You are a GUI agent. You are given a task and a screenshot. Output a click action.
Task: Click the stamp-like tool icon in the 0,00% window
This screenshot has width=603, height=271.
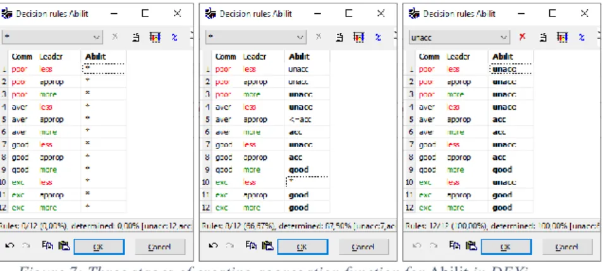pos(136,37)
